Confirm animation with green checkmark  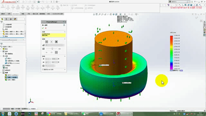click(x=43, y=28)
